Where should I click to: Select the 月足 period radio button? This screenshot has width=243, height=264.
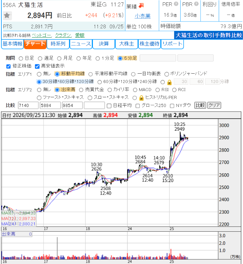pos(59,58)
